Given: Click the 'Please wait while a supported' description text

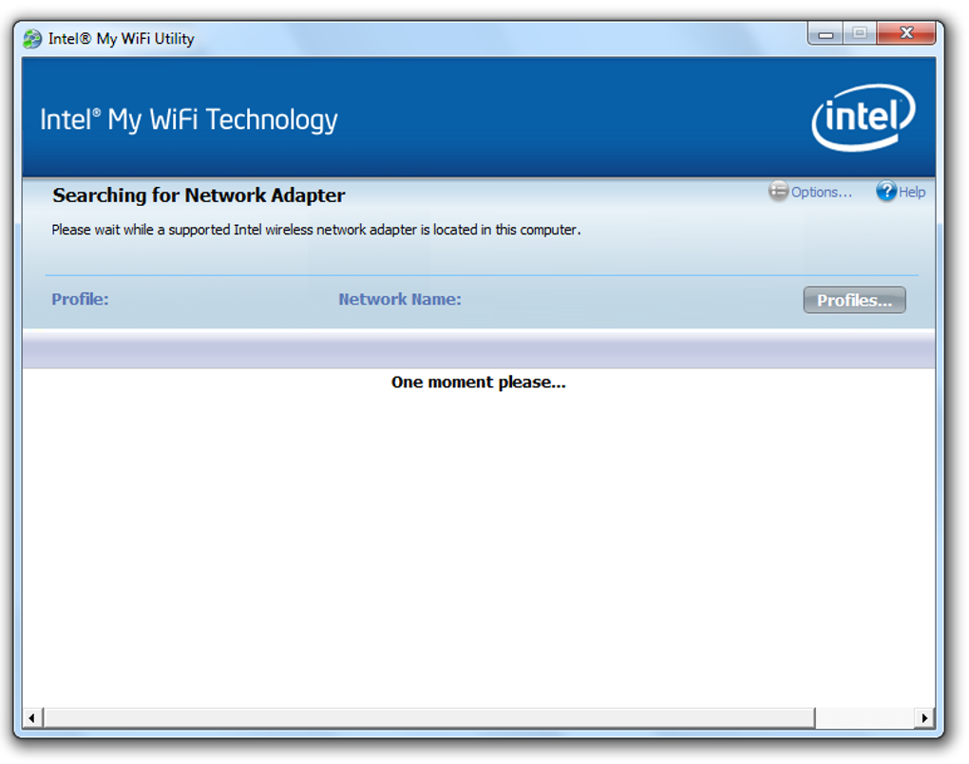Looking at the screenshot, I should point(315,230).
